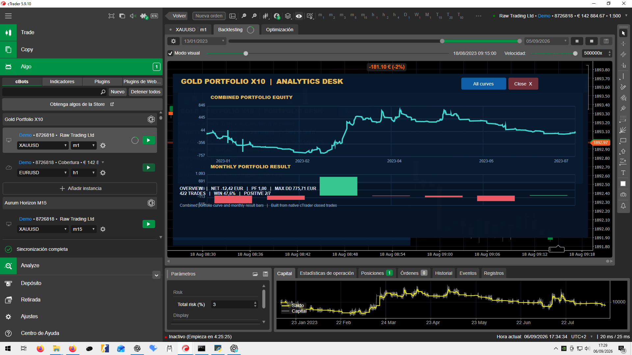Select the m1 timeframe toolbar button
The height and width of the screenshot is (355, 632).
click(x=322, y=16)
